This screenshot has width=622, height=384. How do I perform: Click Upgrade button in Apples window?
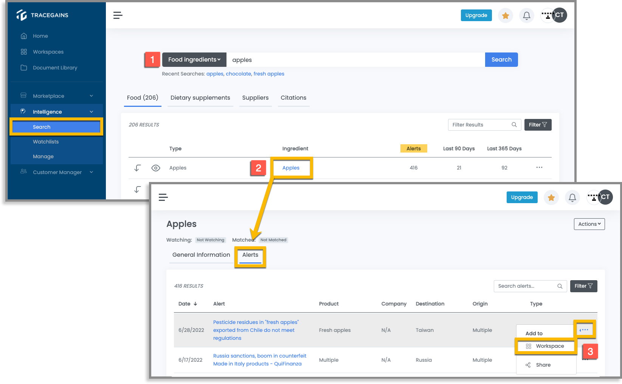click(x=522, y=197)
